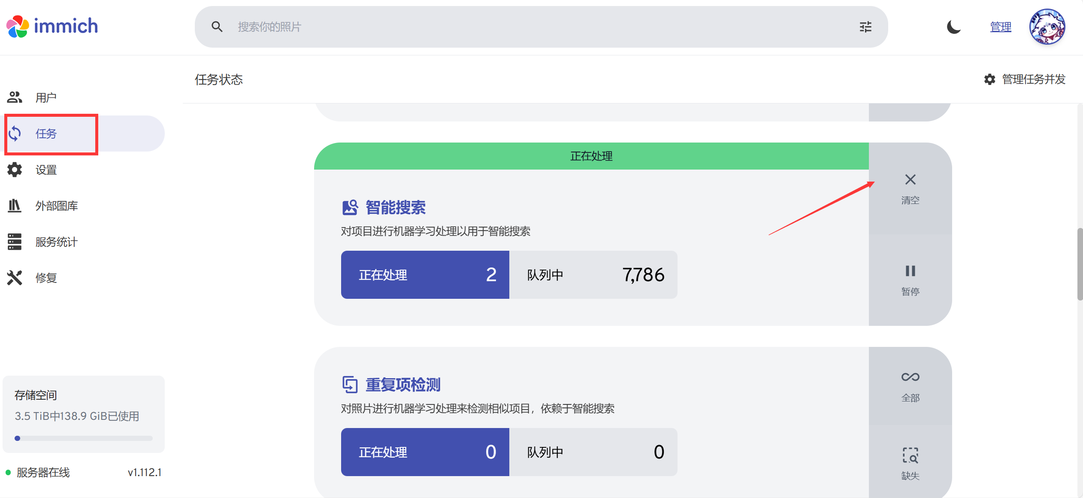
Task: Open search filter options icon
Action: tap(865, 27)
